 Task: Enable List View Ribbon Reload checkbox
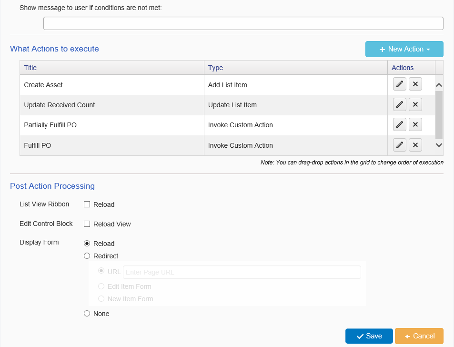click(x=87, y=204)
